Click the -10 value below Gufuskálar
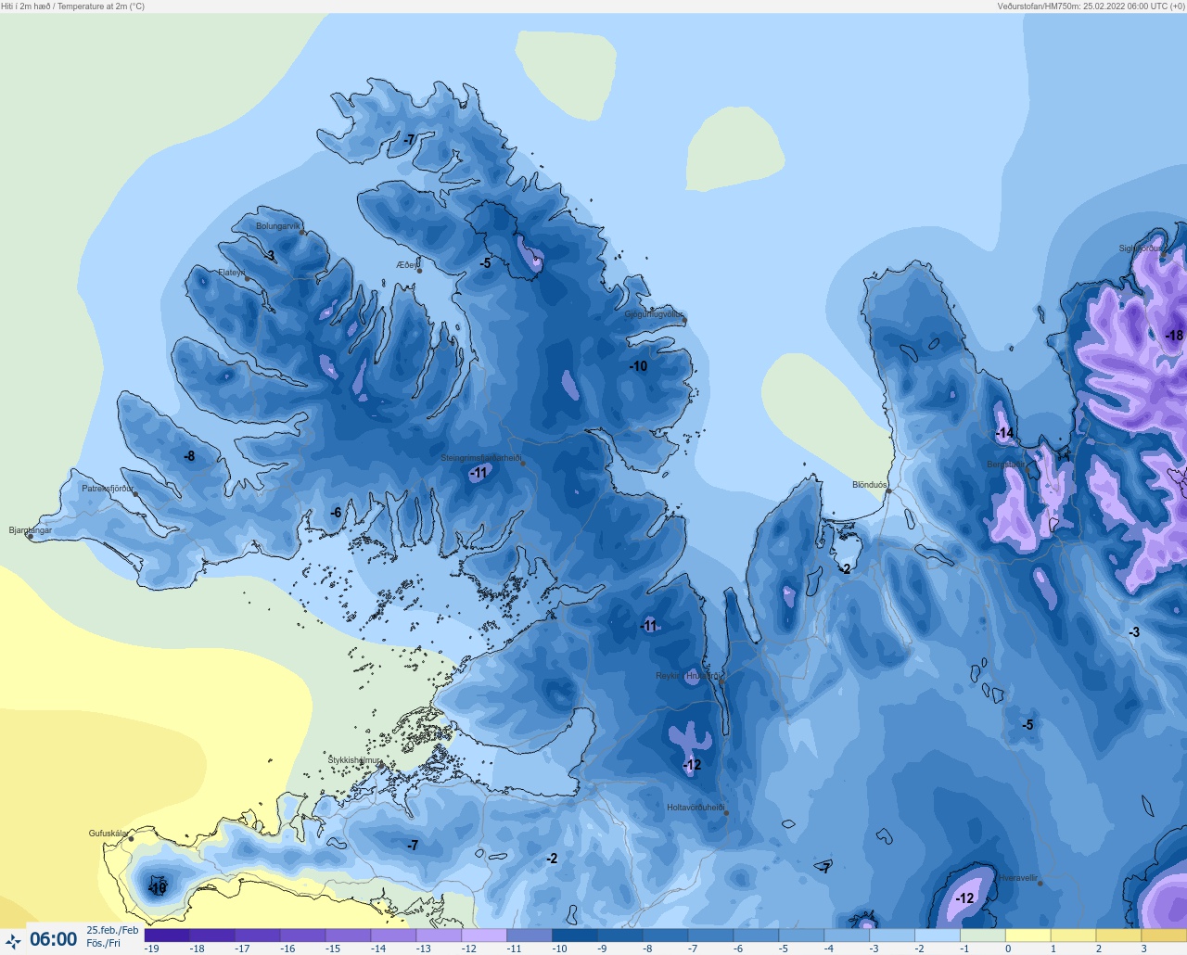The image size is (1187, 955). point(157,888)
